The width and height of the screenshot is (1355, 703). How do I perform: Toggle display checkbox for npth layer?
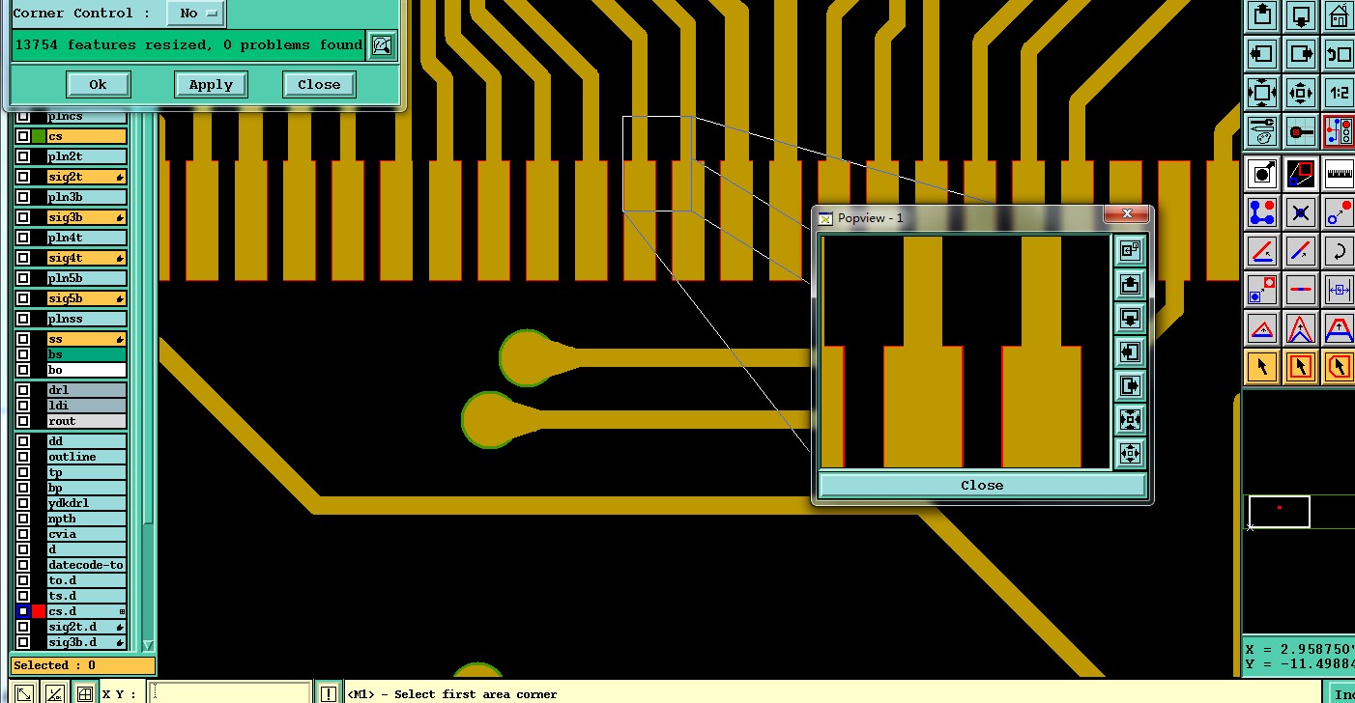coord(23,519)
